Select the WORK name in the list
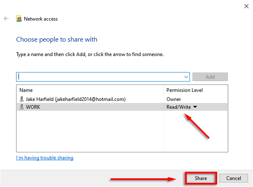 (33, 107)
